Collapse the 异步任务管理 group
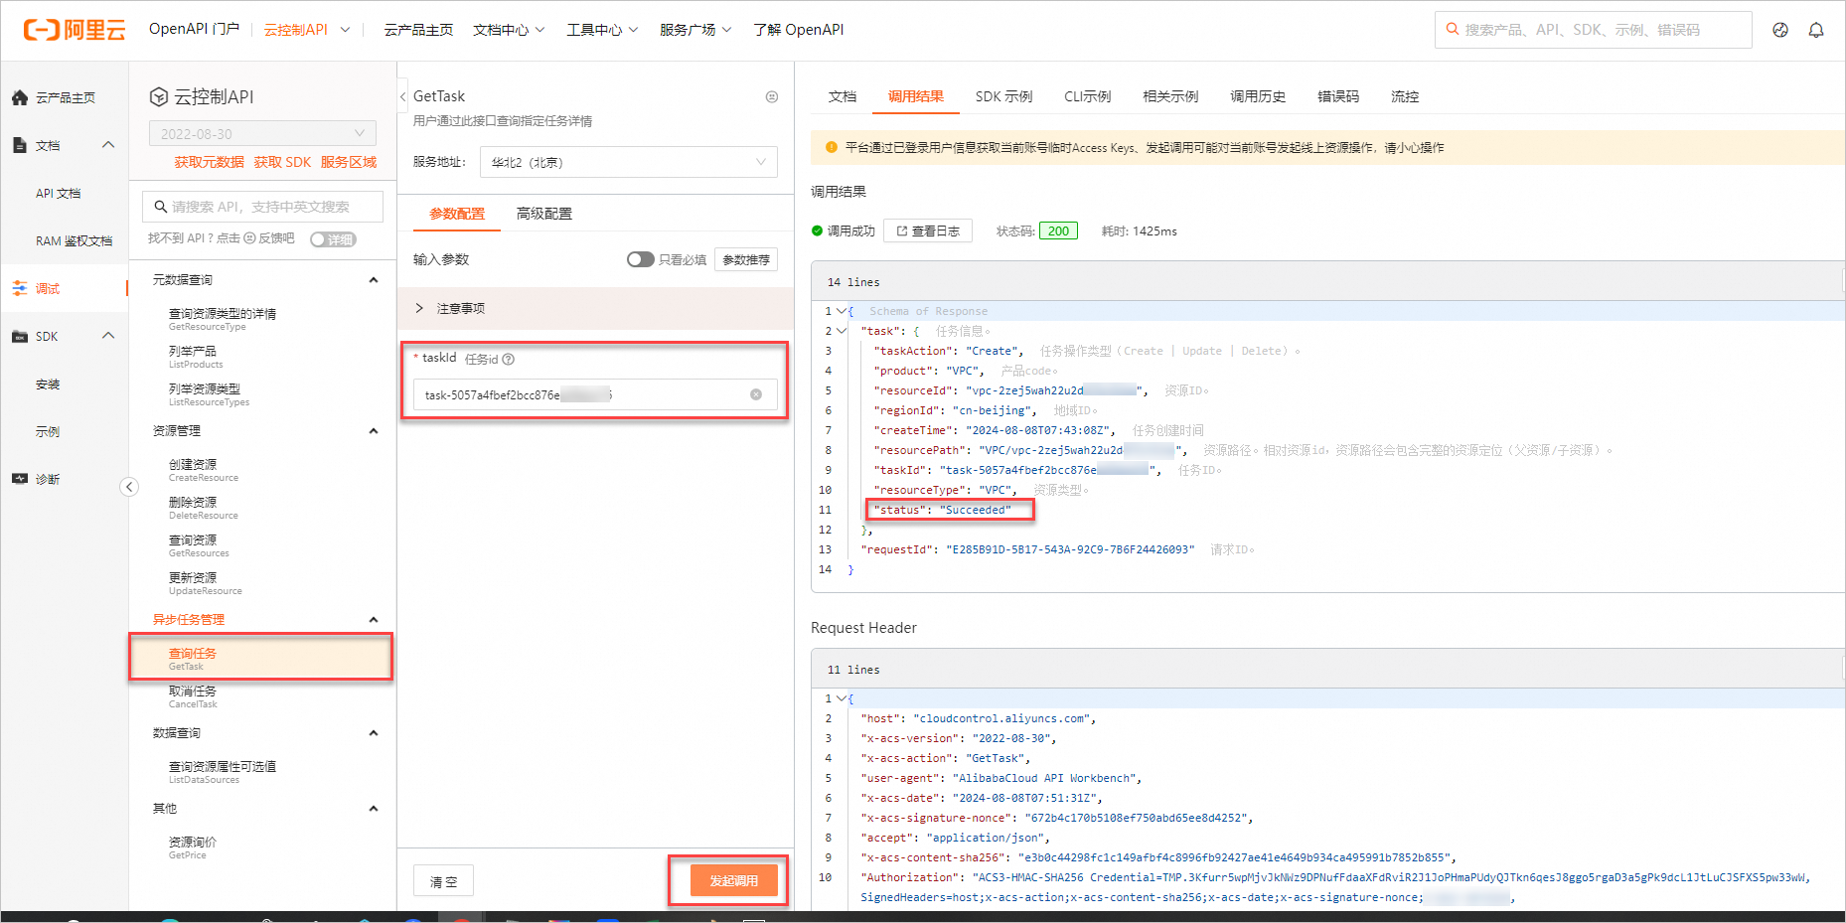Screen dimensions: 1846x923 tap(374, 618)
